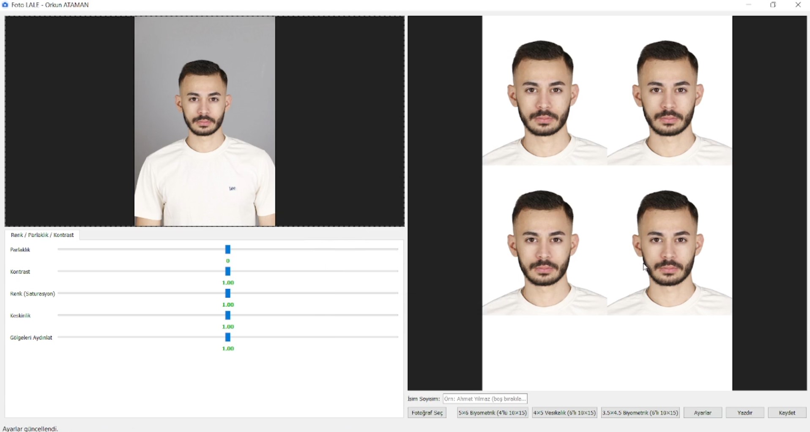
Task: Click the source photo in the left preview
Action: 205,121
